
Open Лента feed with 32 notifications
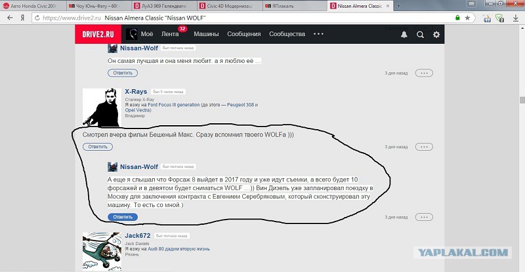(170, 34)
